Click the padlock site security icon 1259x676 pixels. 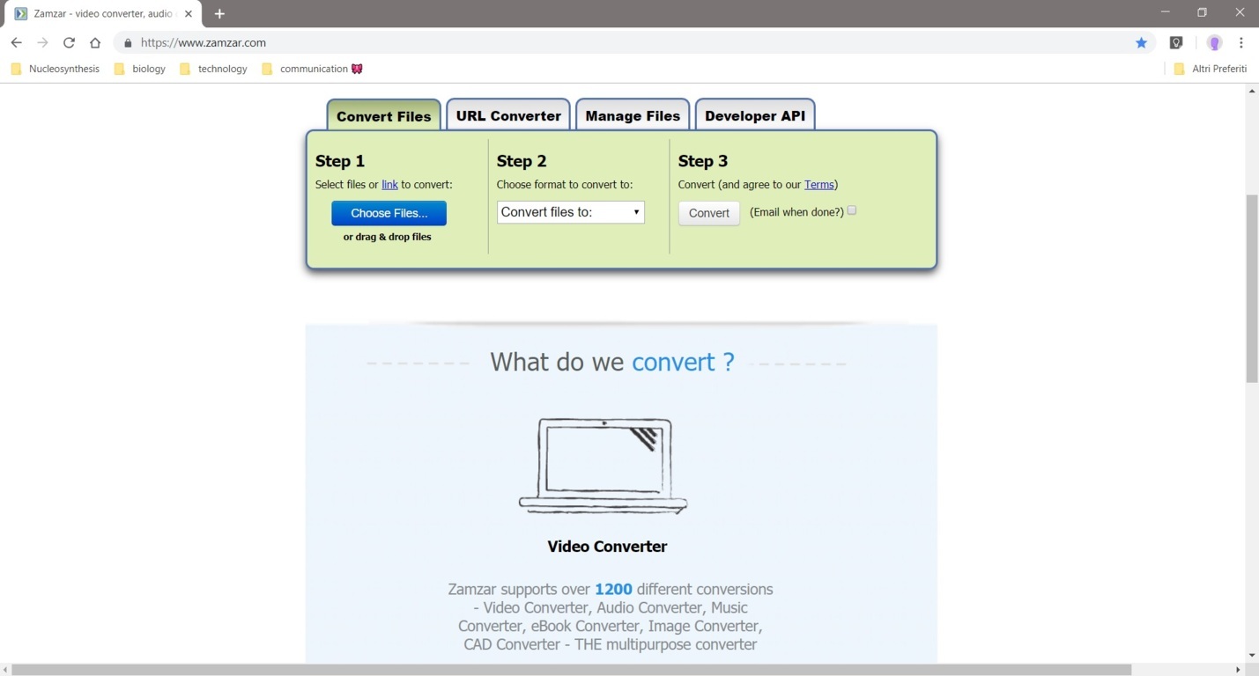click(x=128, y=42)
